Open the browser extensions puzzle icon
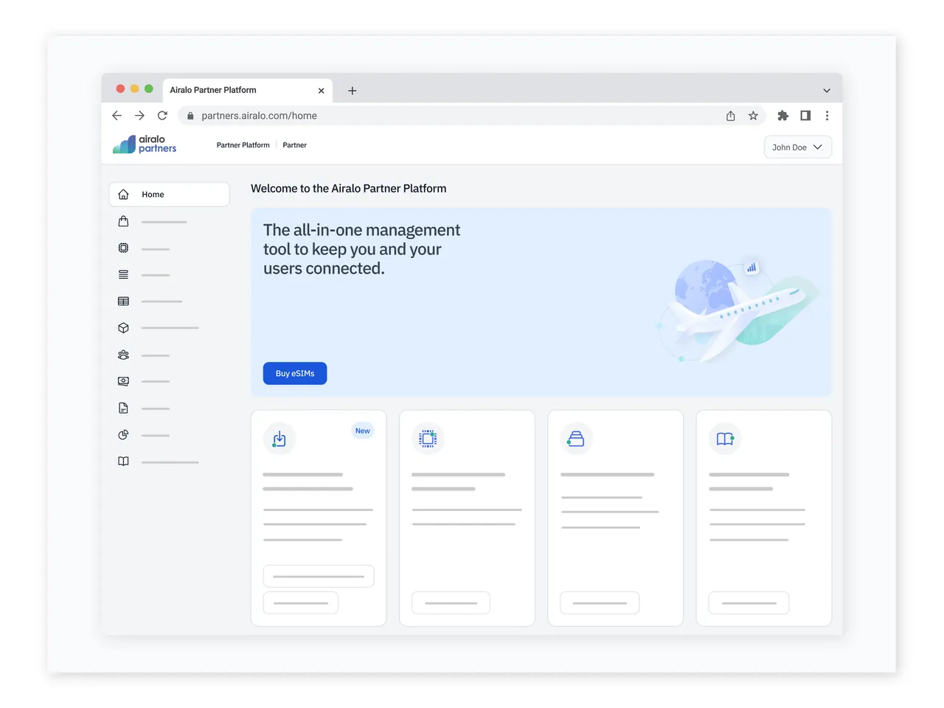The width and height of the screenshot is (944, 708). pos(782,116)
